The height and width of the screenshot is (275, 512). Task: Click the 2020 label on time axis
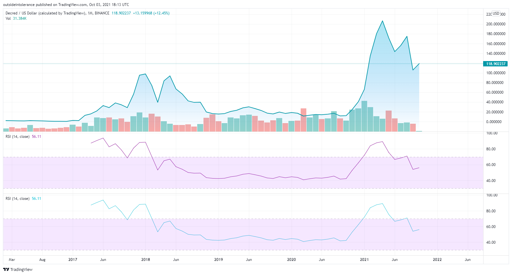click(291, 260)
